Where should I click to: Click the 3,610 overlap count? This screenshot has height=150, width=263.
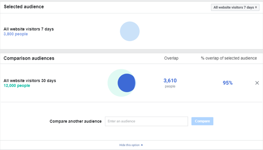pyautogui.click(x=170, y=81)
